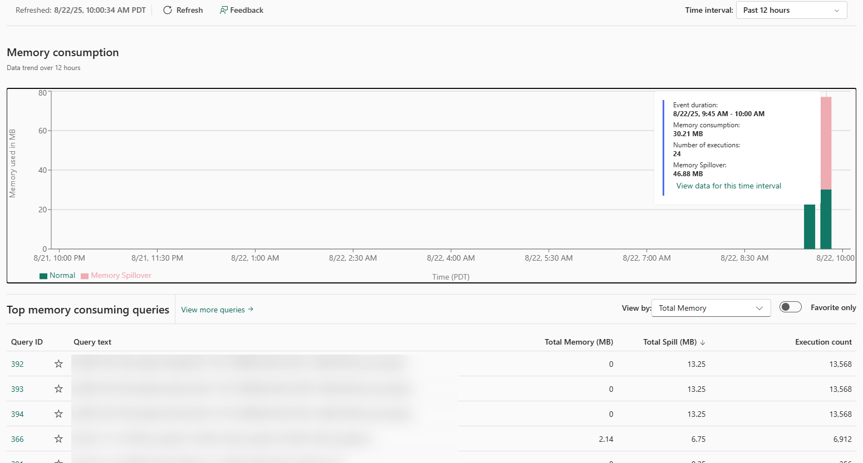Toggle Normal series in chart legend
The height and width of the screenshot is (463, 863).
click(x=57, y=276)
